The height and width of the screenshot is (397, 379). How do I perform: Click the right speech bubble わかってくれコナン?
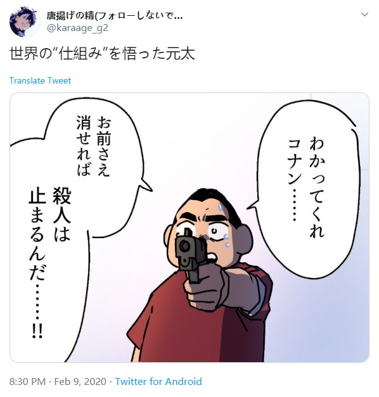coord(306,190)
